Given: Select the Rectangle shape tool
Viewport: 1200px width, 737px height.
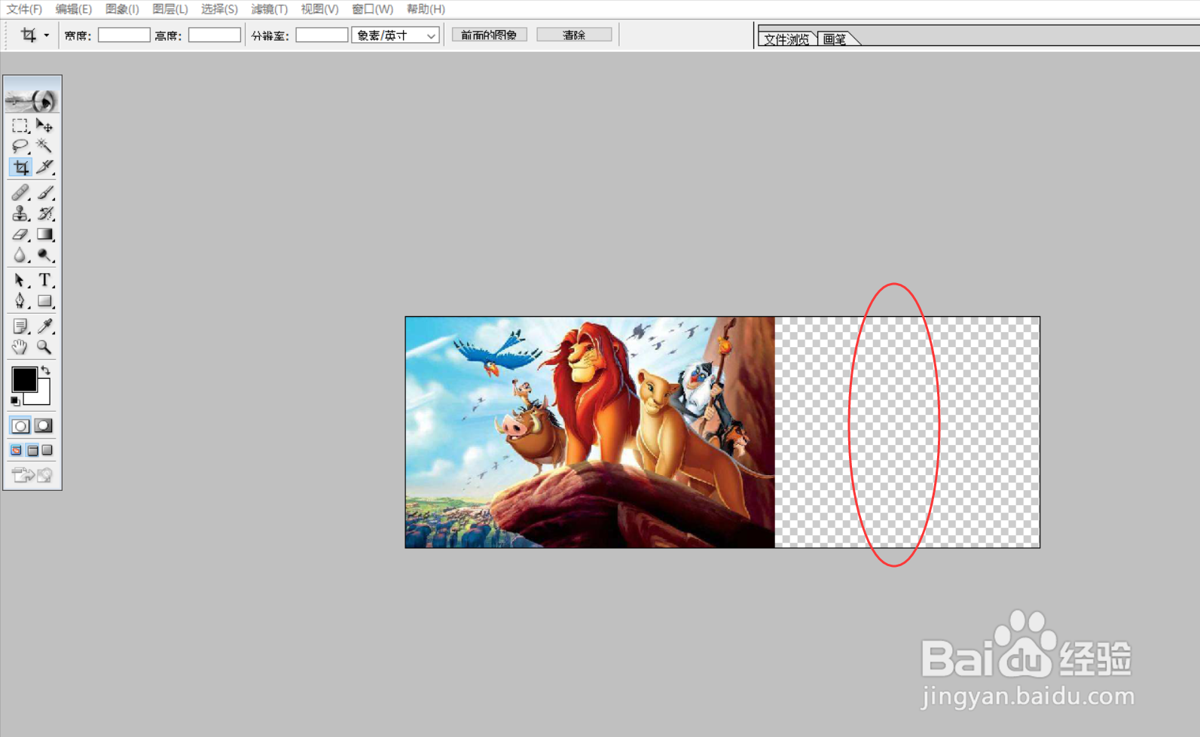Looking at the screenshot, I should pos(44,301).
